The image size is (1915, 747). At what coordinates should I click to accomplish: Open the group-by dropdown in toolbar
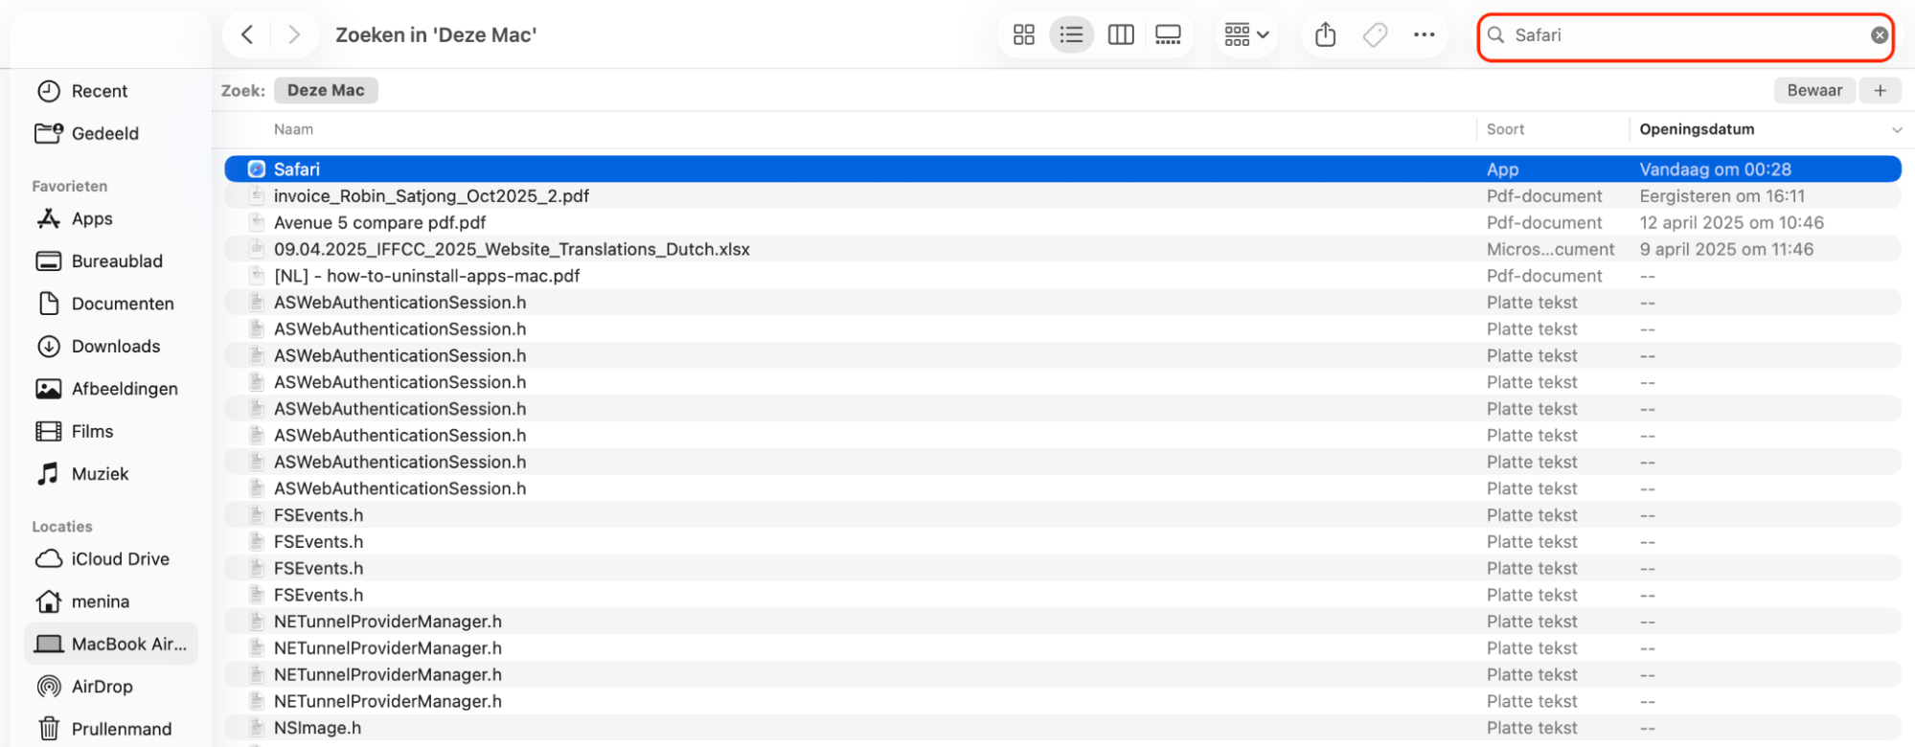tap(1245, 35)
